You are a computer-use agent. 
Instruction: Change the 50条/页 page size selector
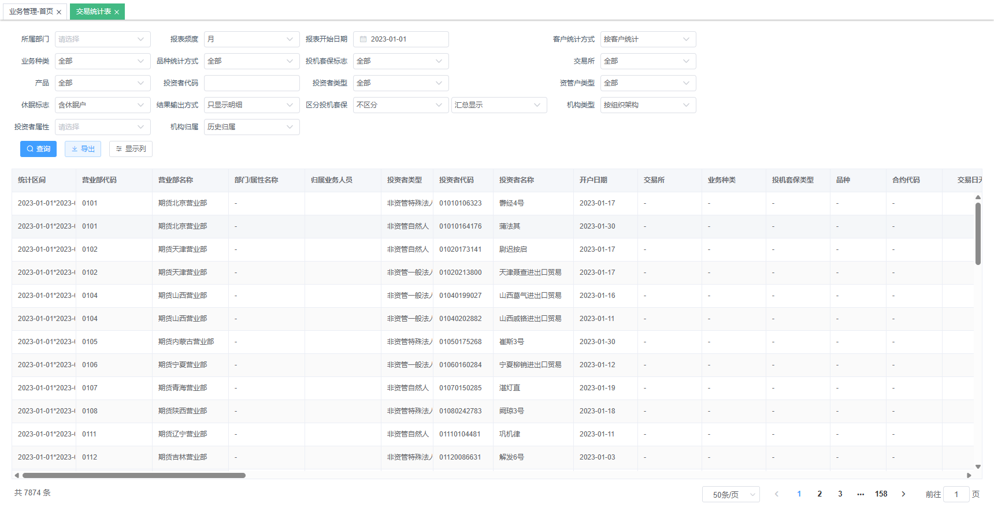pyautogui.click(x=731, y=495)
